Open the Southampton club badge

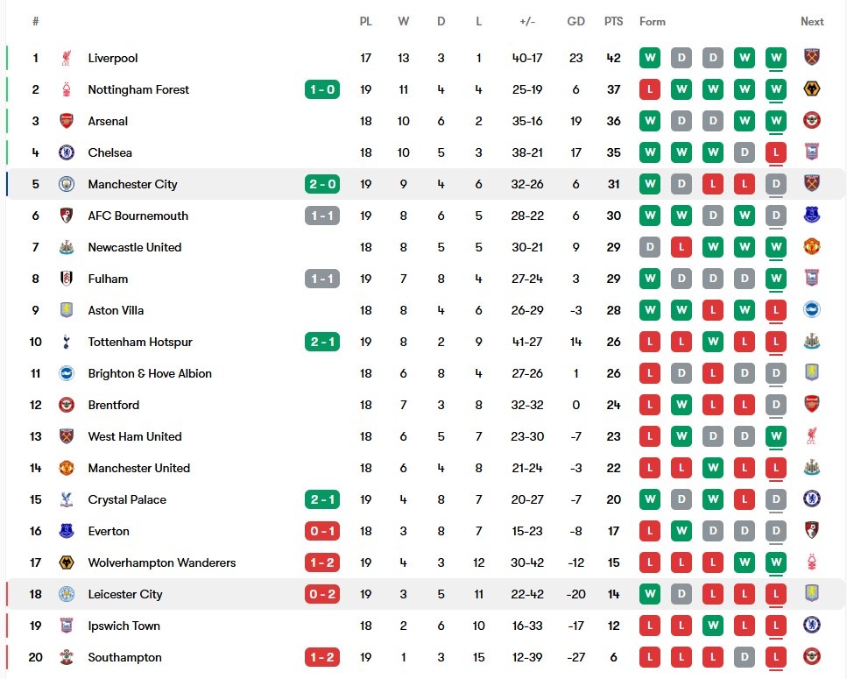66,657
